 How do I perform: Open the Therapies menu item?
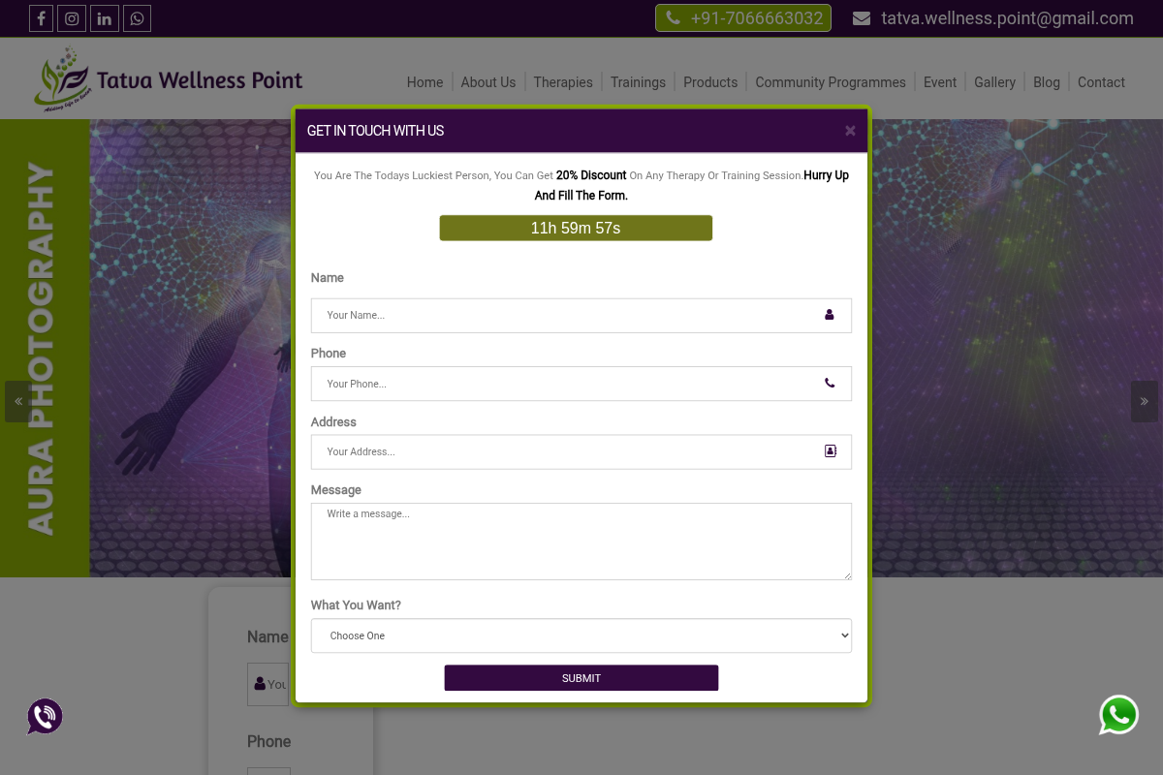tap(562, 82)
